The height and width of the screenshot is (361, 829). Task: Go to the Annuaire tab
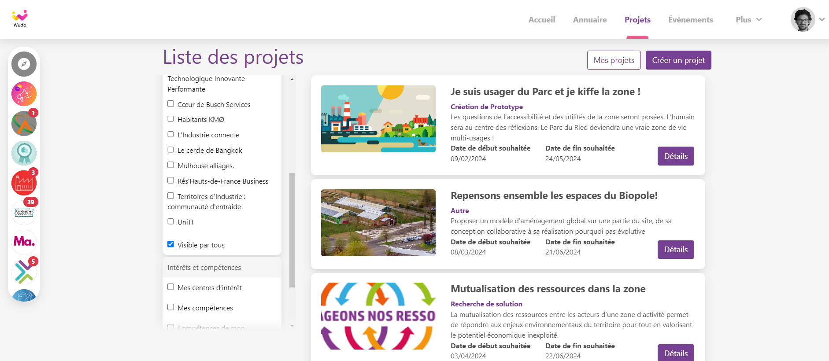(589, 20)
